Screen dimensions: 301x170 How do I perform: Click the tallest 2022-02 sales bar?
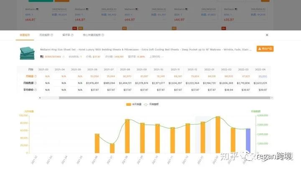click(x=218, y=135)
